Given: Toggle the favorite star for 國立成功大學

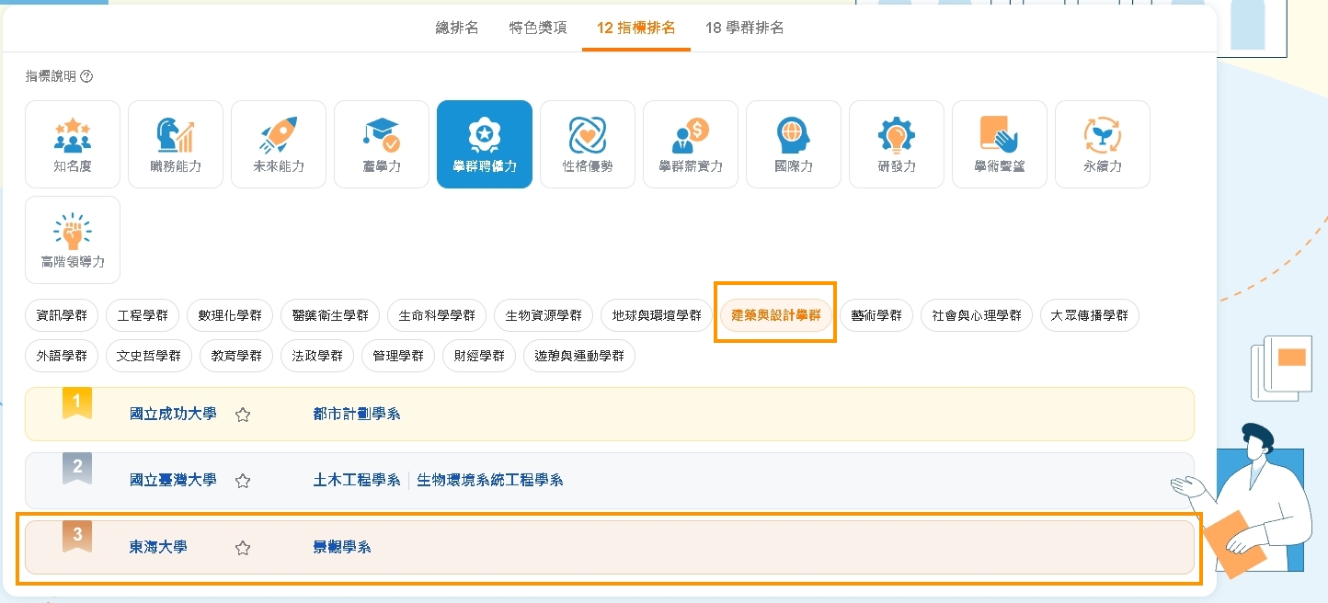Looking at the screenshot, I should pos(243,415).
